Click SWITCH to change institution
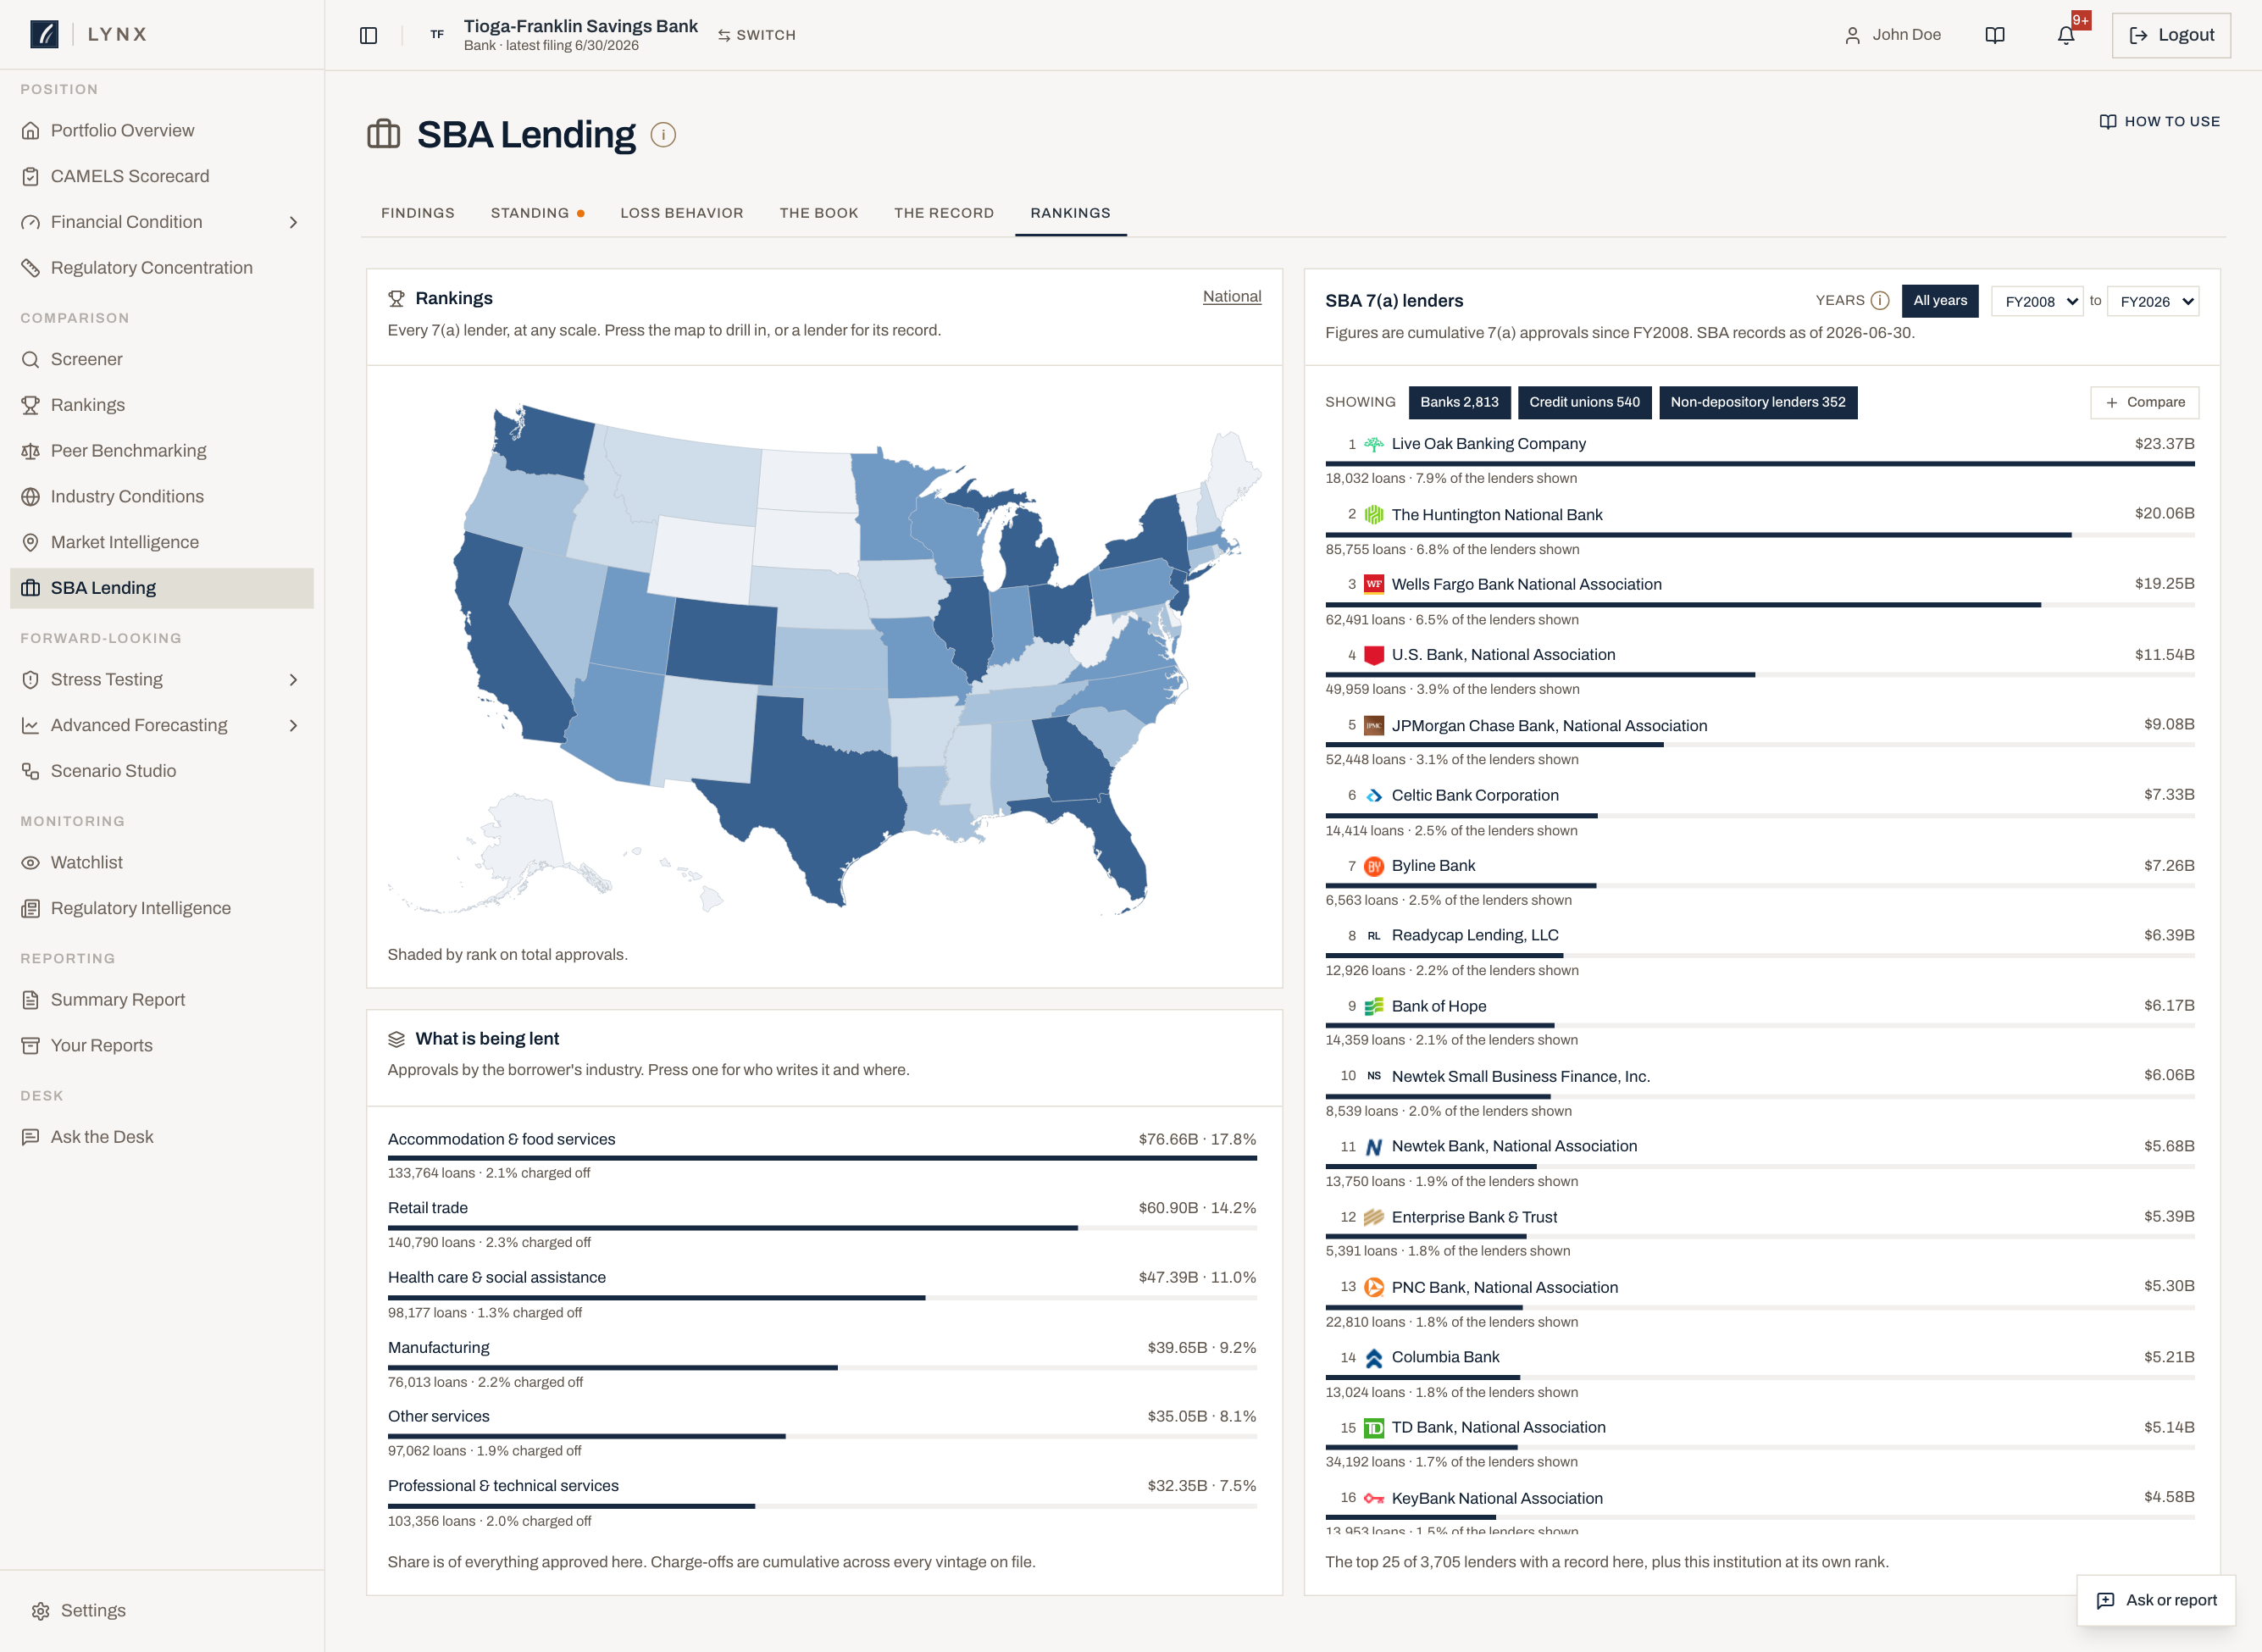Screen dimensions: 2262x1652 (756, 35)
